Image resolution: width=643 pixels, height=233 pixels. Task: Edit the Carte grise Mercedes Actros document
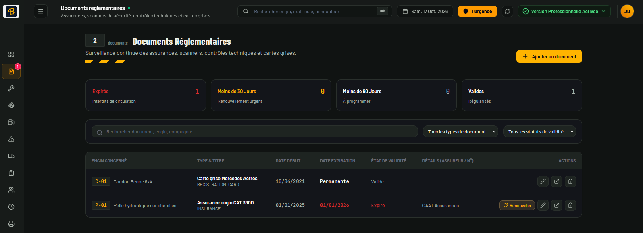pos(543,181)
